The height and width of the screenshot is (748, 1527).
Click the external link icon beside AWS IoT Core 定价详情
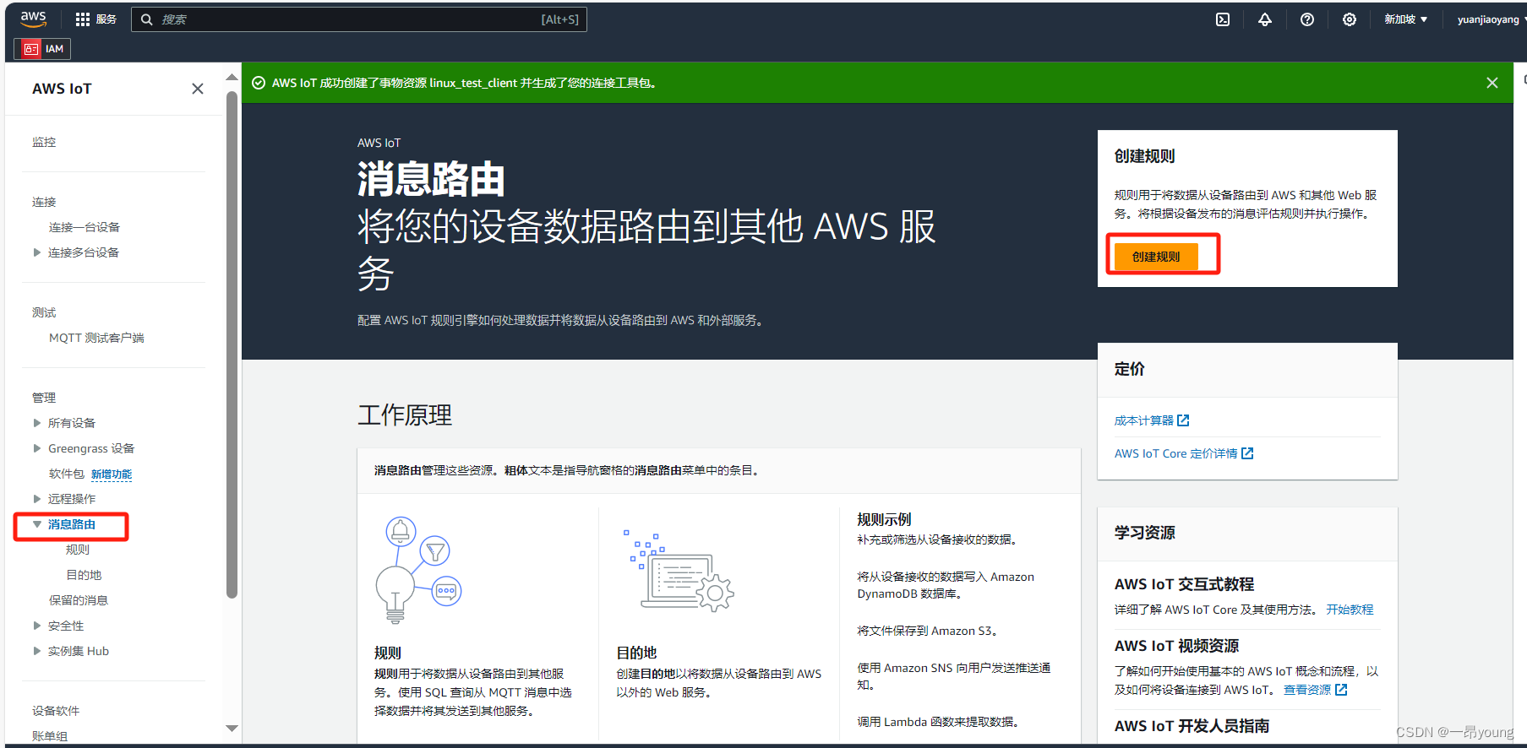pyautogui.click(x=1247, y=453)
